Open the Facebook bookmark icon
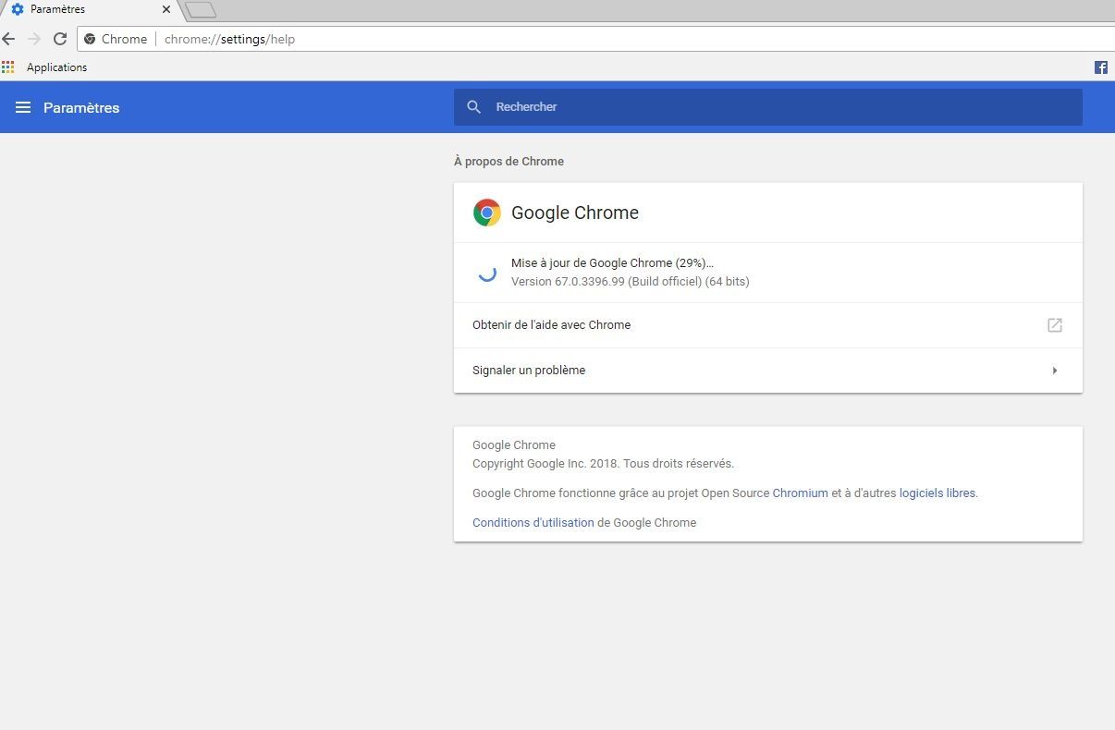 click(1101, 67)
